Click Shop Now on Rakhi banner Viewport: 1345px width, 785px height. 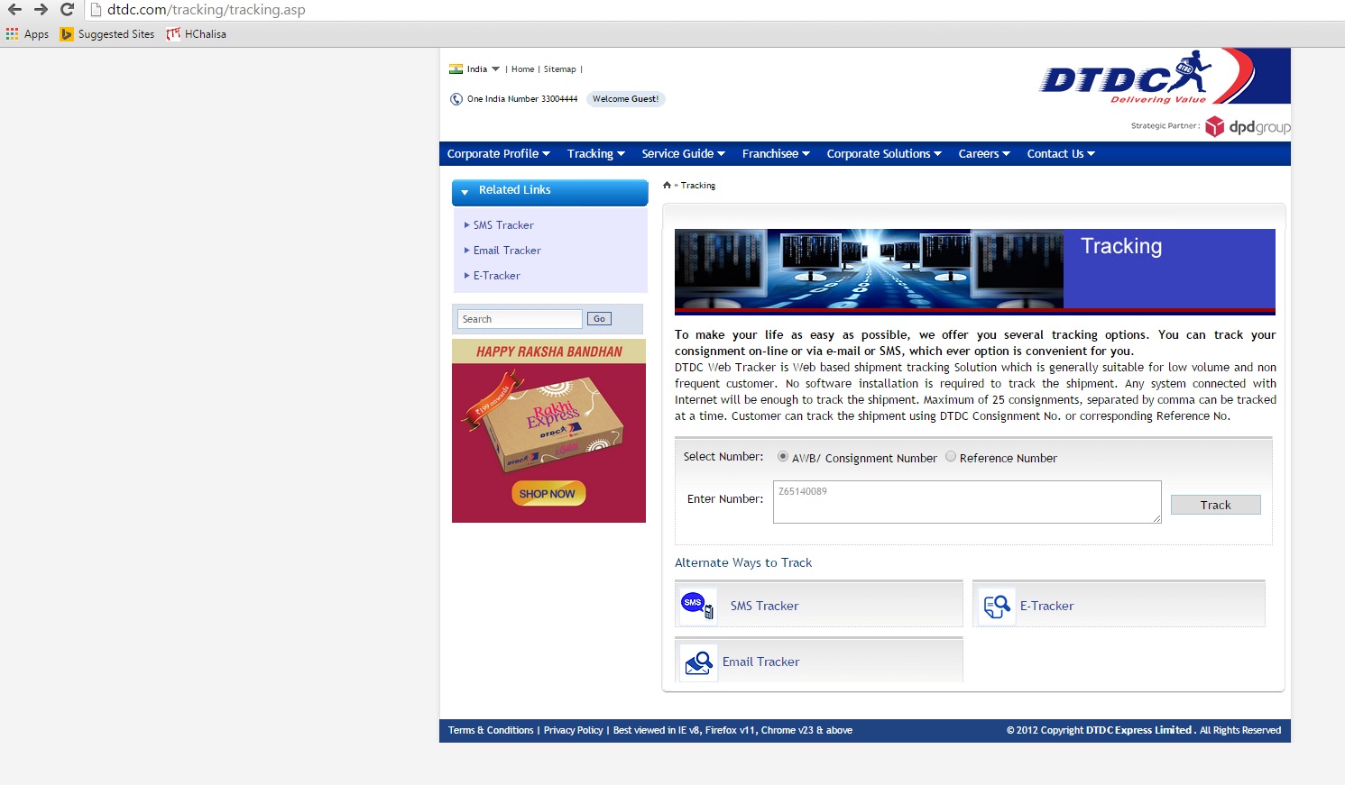[x=548, y=494]
